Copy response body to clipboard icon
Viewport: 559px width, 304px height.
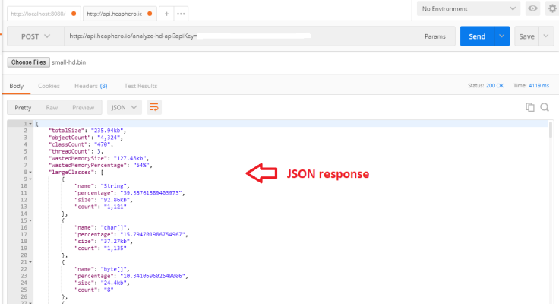point(530,107)
